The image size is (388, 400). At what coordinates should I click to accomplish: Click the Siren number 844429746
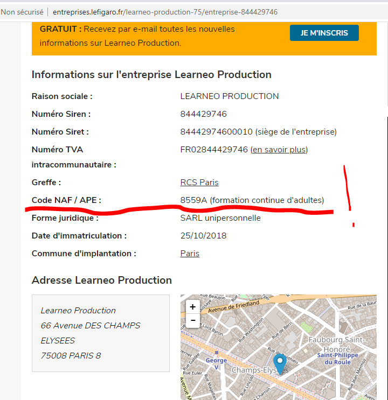[x=203, y=114]
